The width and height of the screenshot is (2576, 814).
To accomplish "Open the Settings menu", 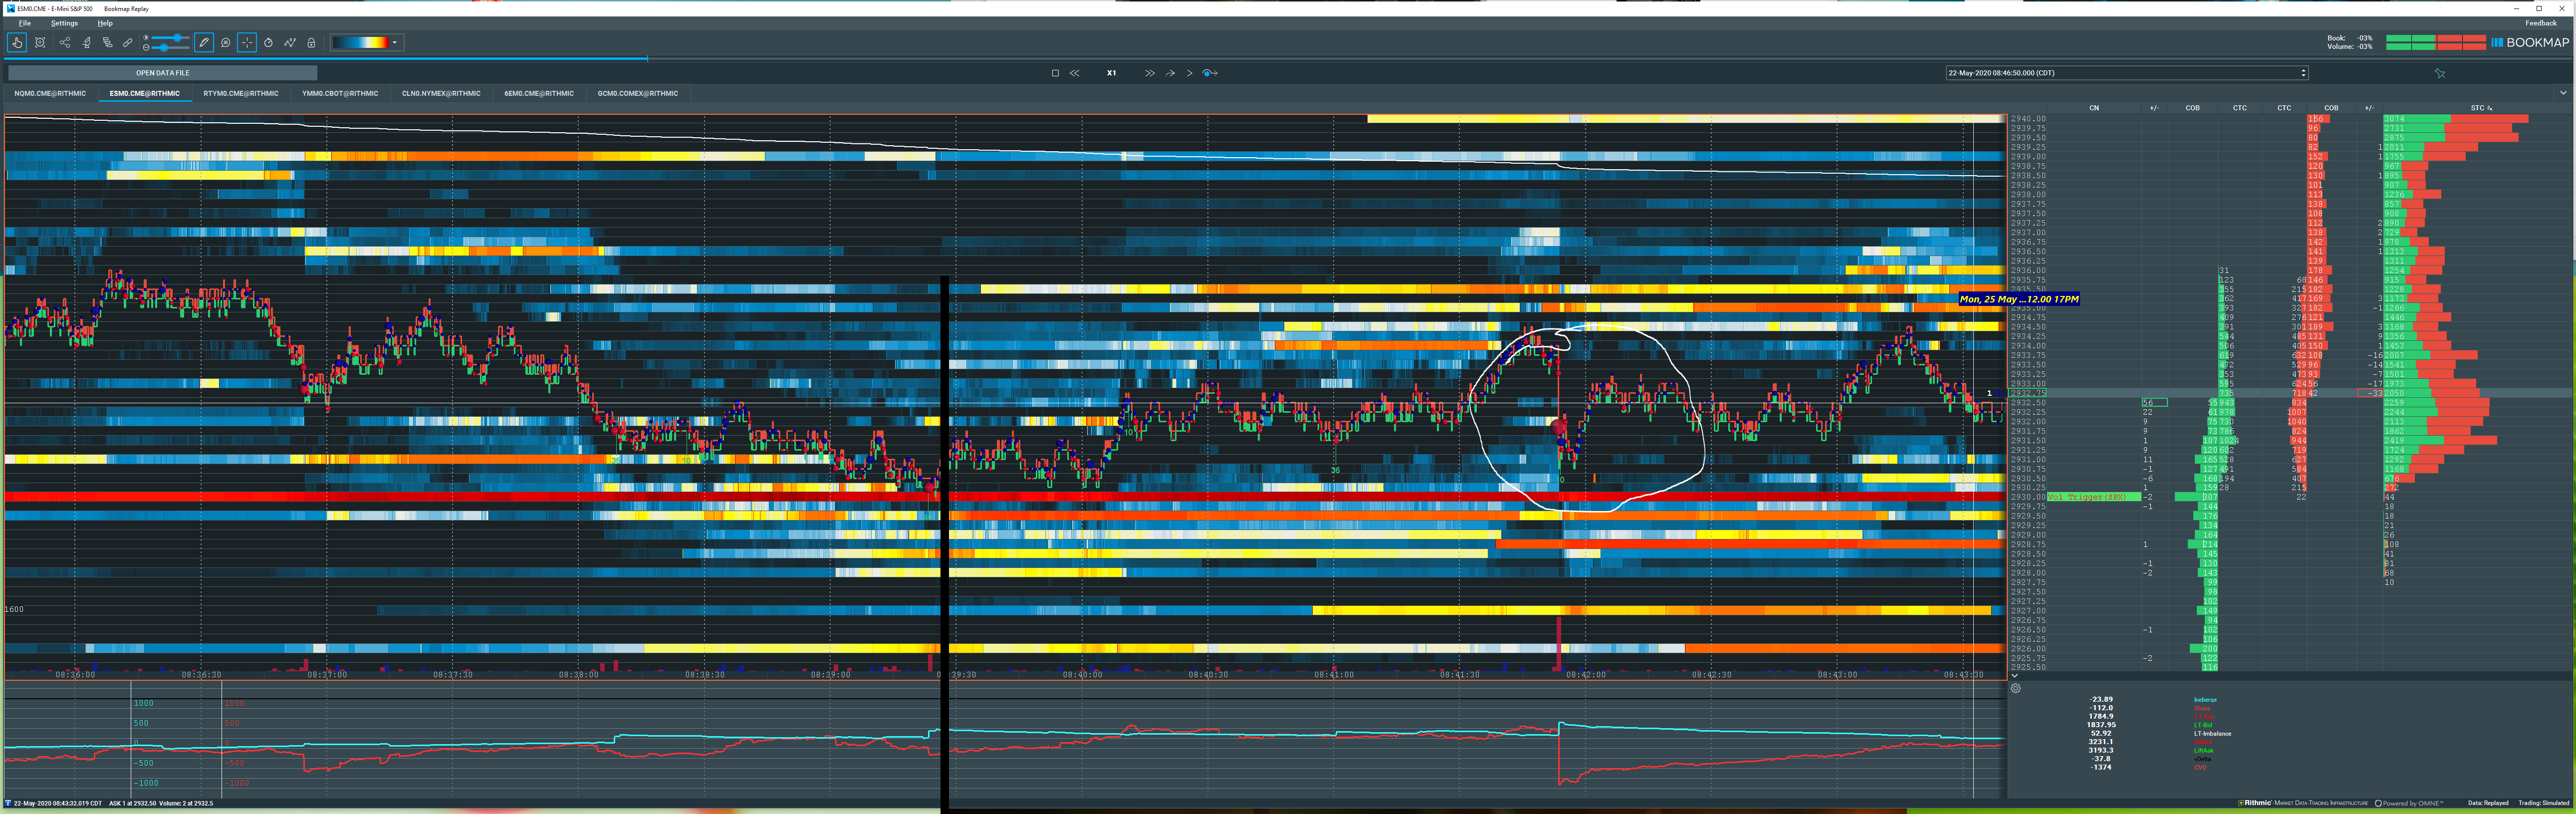I will 64,23.
